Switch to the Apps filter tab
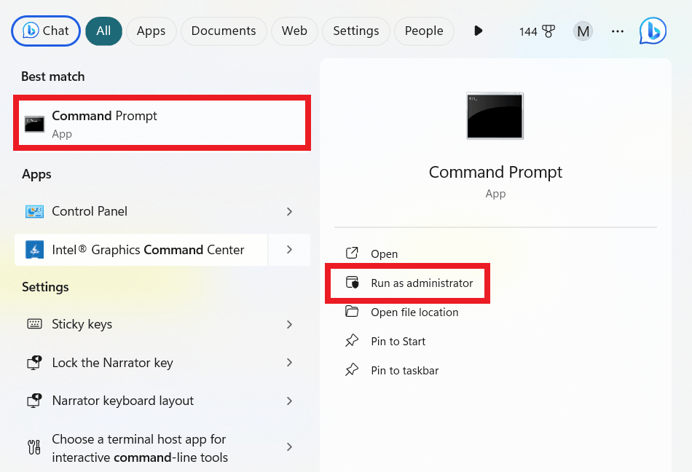 click(151, 31)
